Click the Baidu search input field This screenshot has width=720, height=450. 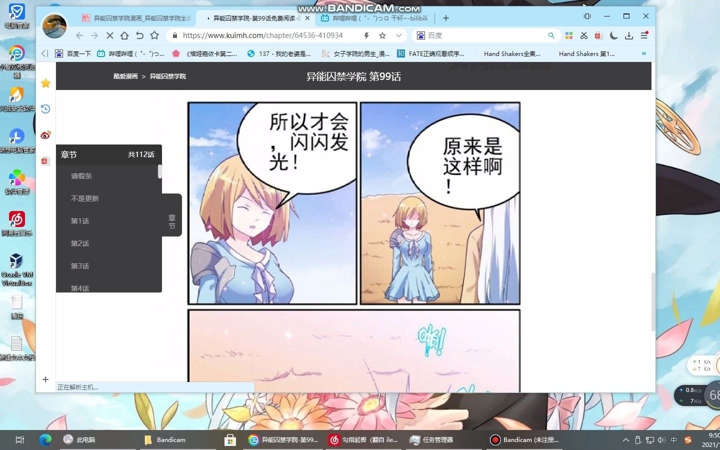[x=485, y=35]
